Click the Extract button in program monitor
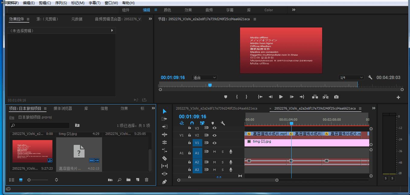 point(325,97)
